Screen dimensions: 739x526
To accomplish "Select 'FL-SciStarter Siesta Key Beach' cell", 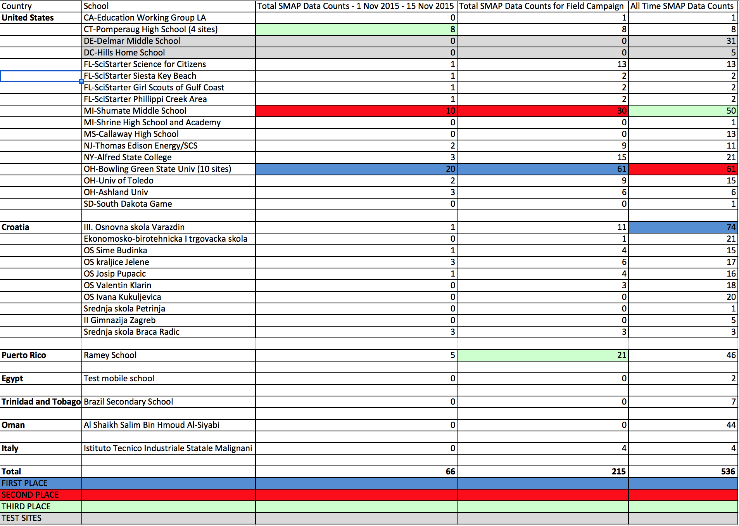I will (169, 76).
